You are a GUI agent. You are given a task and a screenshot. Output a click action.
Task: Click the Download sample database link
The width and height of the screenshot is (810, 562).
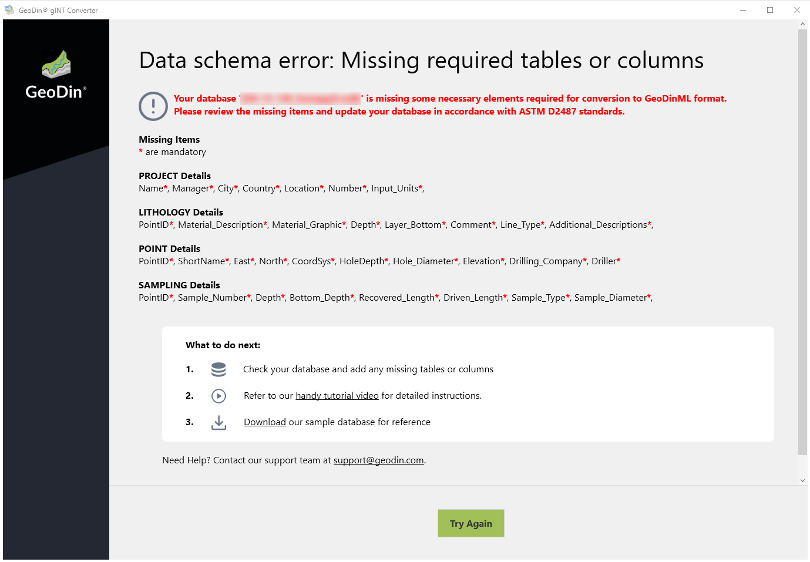pyautogui.click(x=265, y=422)
